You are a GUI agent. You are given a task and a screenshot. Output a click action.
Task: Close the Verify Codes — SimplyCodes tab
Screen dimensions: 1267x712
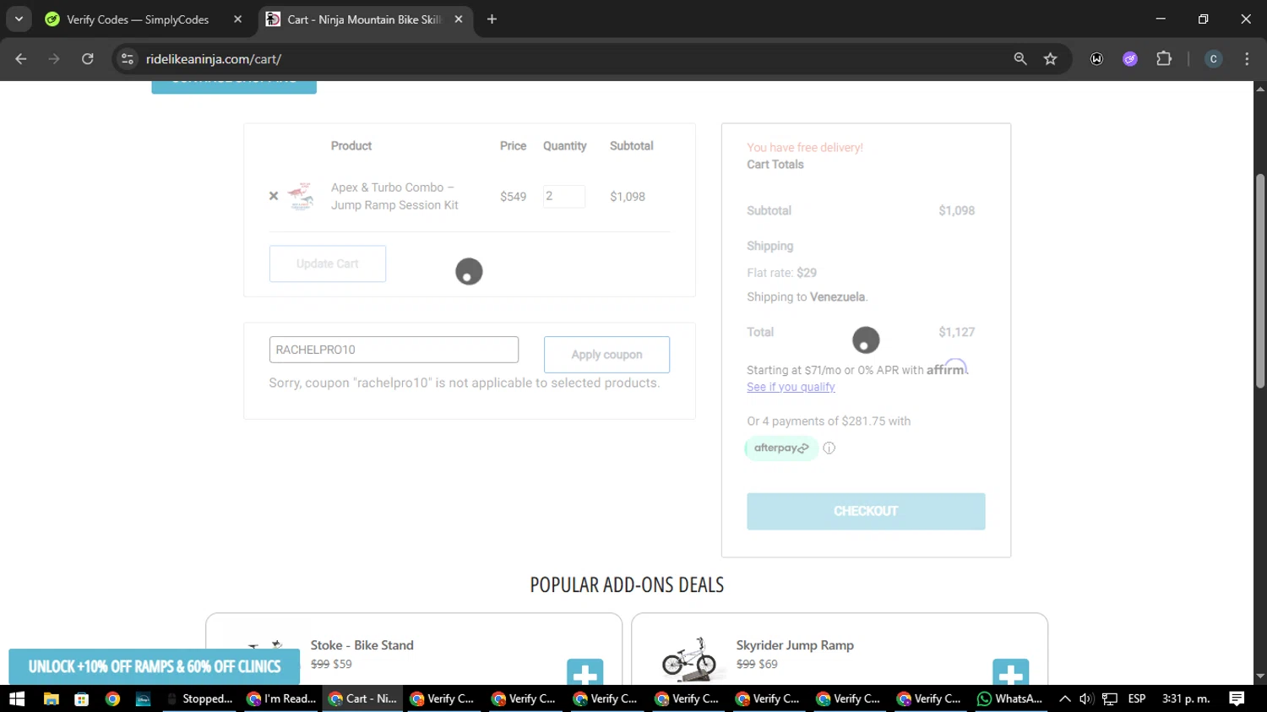(238, 19)
